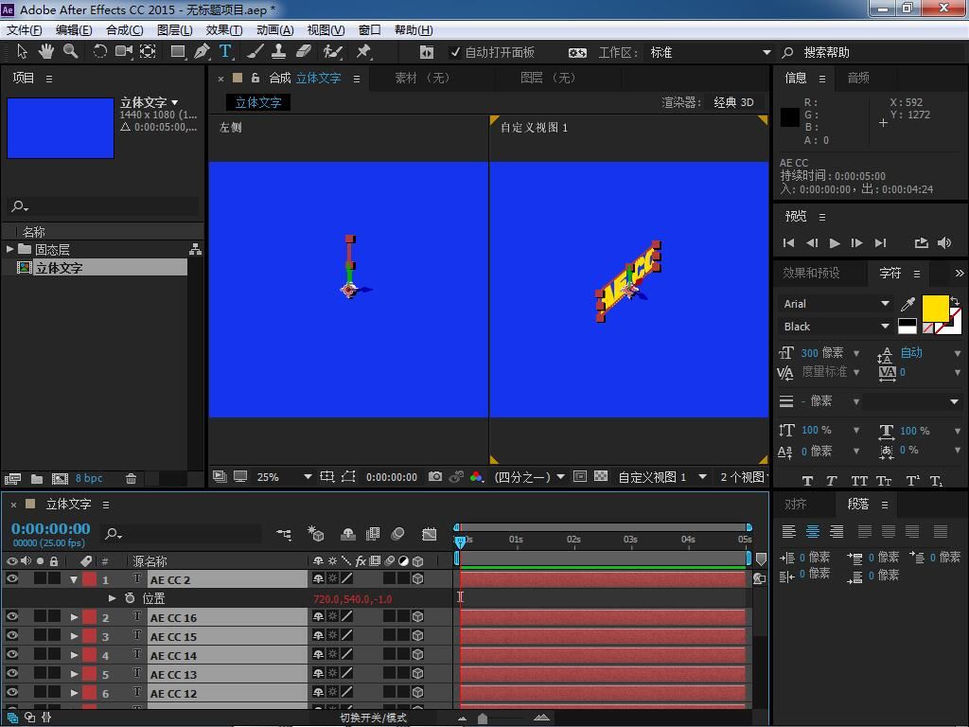Click the show channel RGB color icon
The height and width of the screenshot is (727, 969).
click(x=477, y=477)
